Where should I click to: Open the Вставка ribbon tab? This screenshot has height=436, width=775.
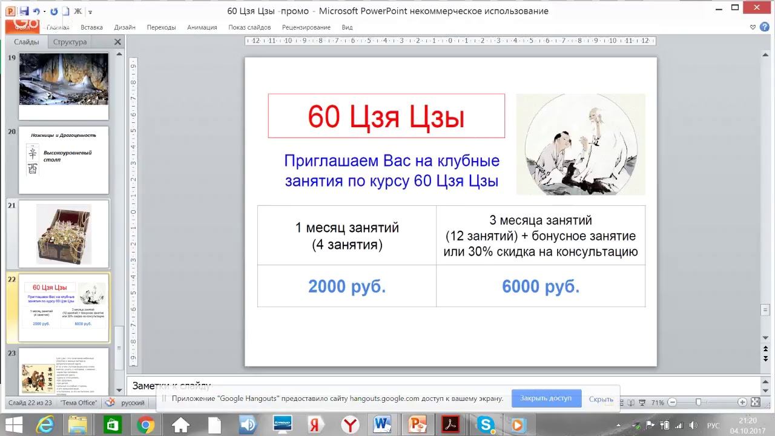(x=91, y=27)
